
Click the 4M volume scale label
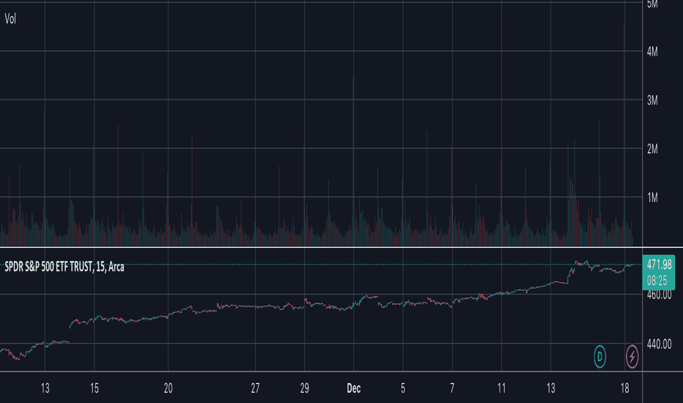pos(652,52)
